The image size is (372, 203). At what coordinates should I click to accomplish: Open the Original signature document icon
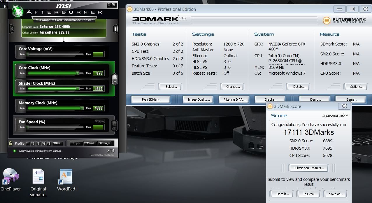tap(38, 176)
